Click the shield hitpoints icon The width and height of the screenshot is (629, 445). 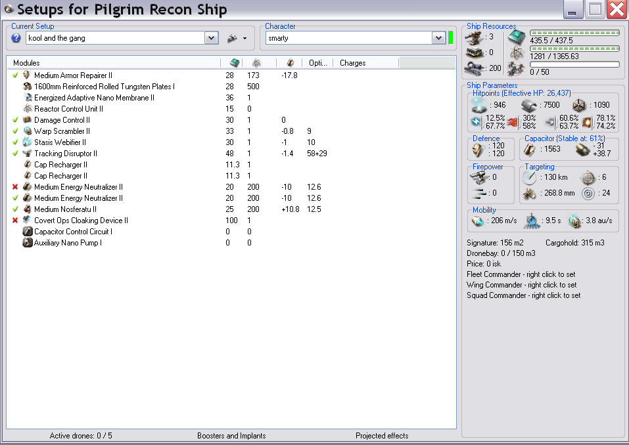479,106
